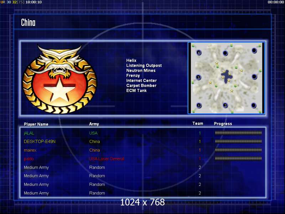
Task: Click the China army cell for mairex
Action: [94, 150]
